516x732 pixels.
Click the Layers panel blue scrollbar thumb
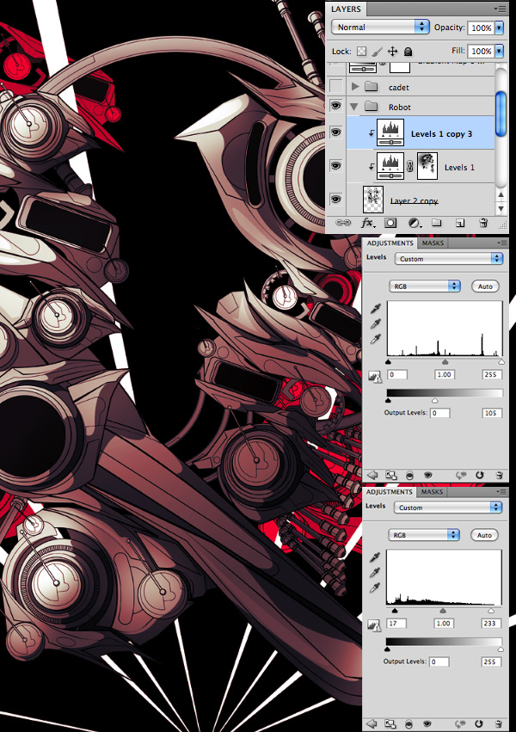(x=501, y=114)
